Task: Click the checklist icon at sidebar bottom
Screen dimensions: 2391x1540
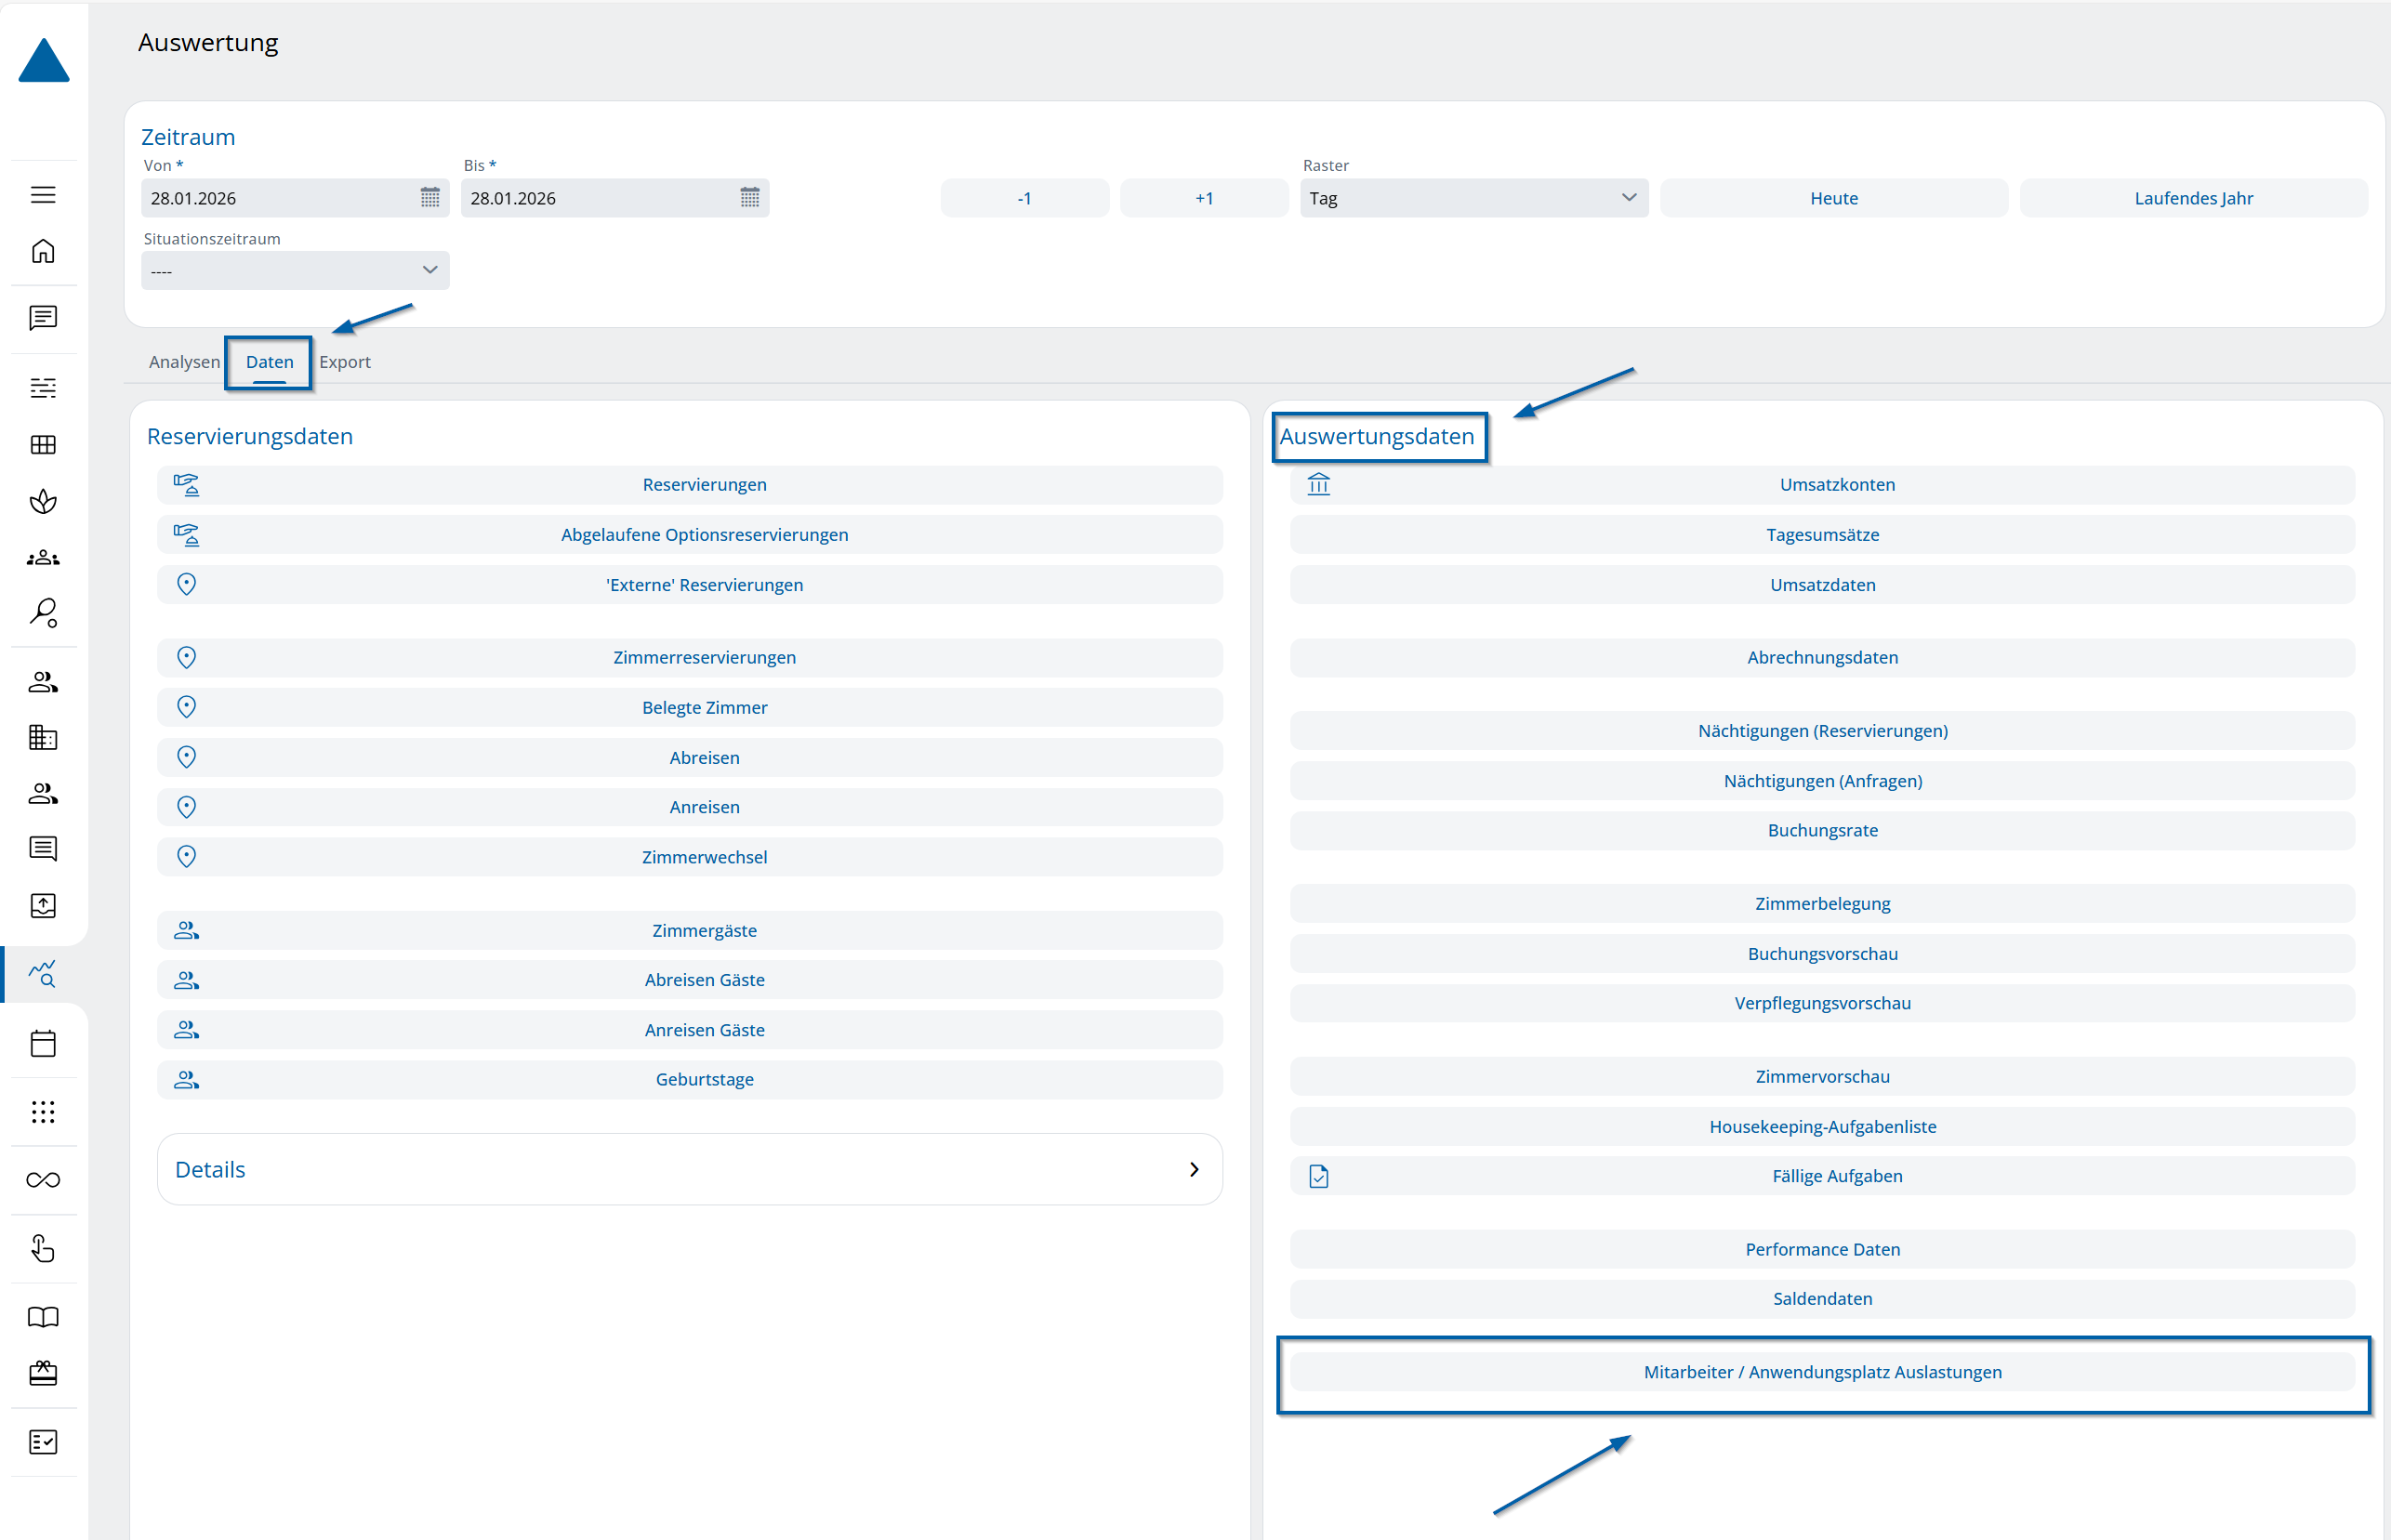Action: pyautogui.click(x=43, y=1442)
